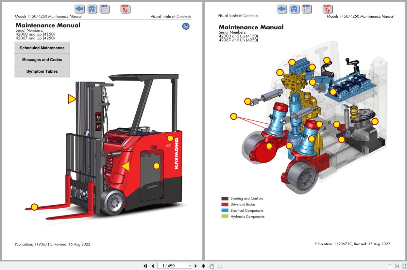Click hotspot on black base plate
This screenshot has height=270, width=407.
pos(341,140)
